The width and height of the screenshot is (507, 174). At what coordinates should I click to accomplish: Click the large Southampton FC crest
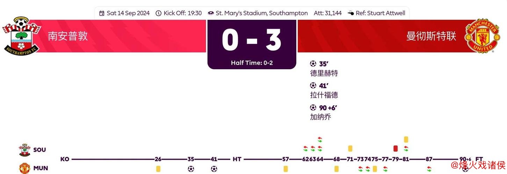tap(22, 36)
